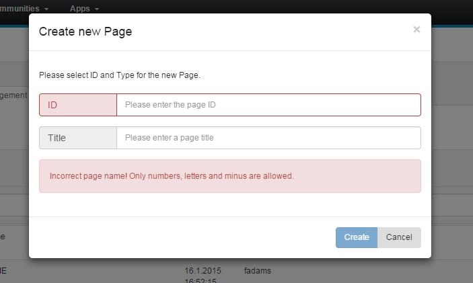Click the Create new Page heading

[x=85, y=32]
